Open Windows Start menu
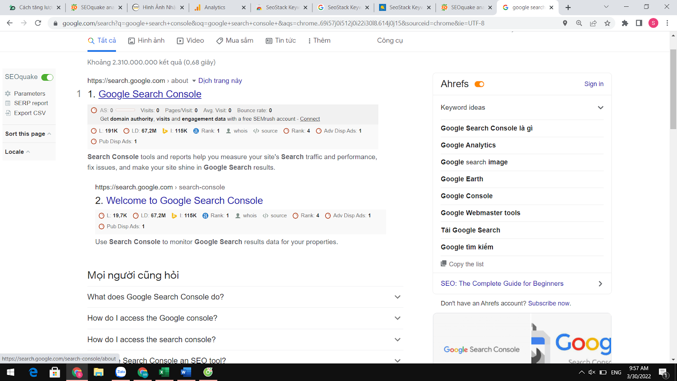 [x=11, y=373]
